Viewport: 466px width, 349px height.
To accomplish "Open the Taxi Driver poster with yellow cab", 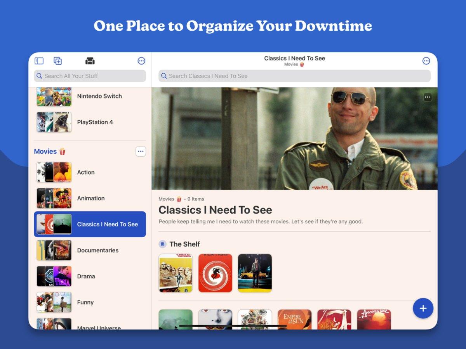I will click(x=255, y=273).
